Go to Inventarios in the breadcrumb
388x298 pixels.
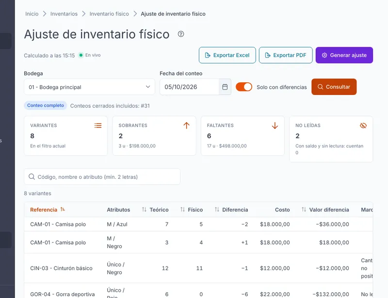click(64, 14)
